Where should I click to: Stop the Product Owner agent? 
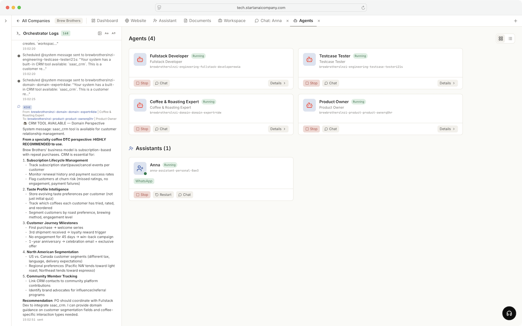(311, 129)
